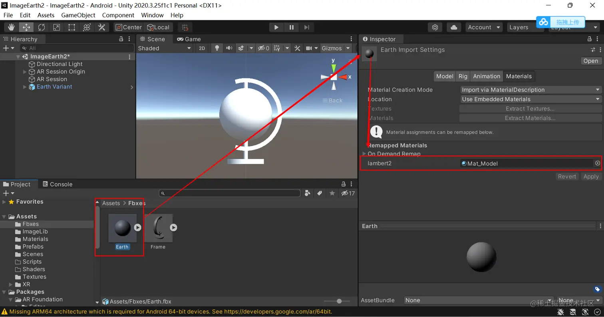This screenshot has height=317, width=604.
Task: Expand the Earth model sub-assets arrow
Action: 137,227
